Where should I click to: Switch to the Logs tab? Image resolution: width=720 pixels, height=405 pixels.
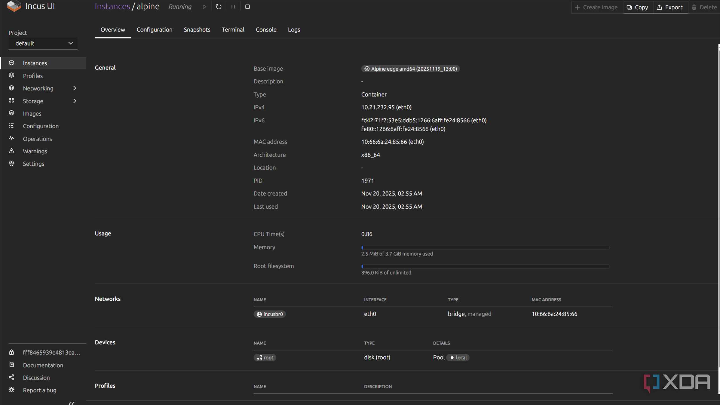294,30
